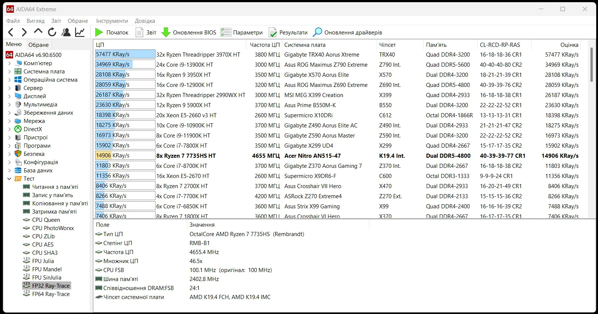Expand the Мережа tree node
The image size is (598, 314).
pos(9,121)
